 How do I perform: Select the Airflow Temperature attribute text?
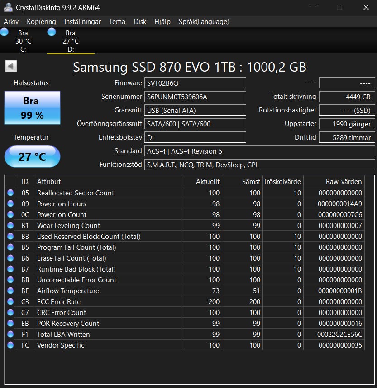68,291
